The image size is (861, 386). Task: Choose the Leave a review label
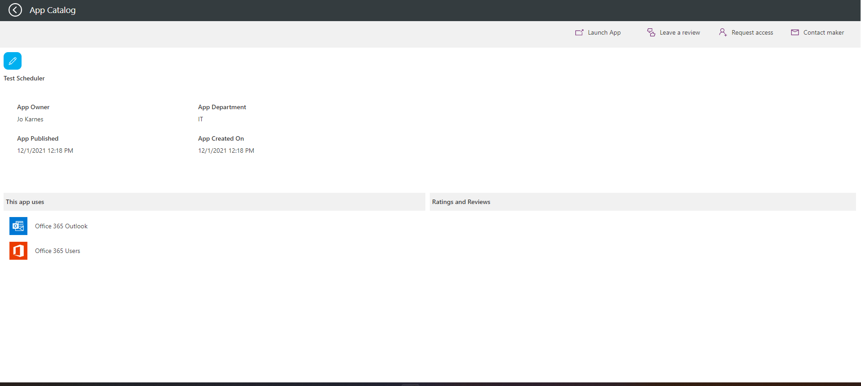pyautogui.click(x=680, y=32)
